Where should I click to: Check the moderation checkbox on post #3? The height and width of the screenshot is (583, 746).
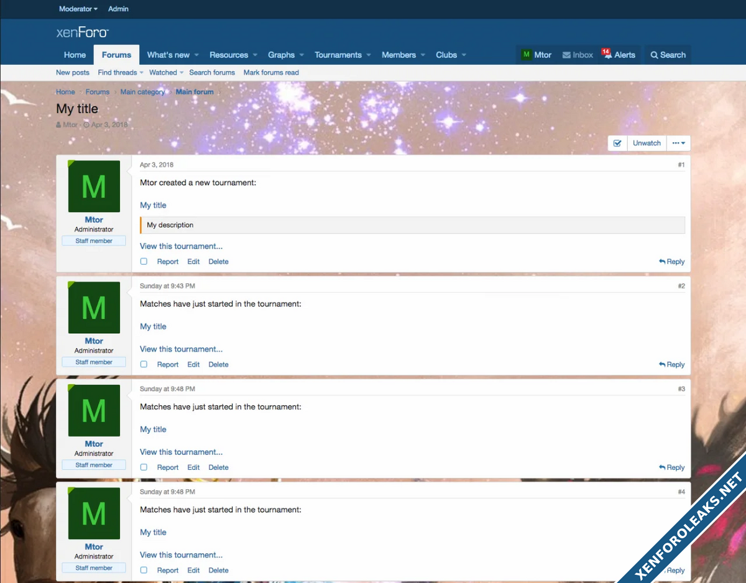pos(144,467)
